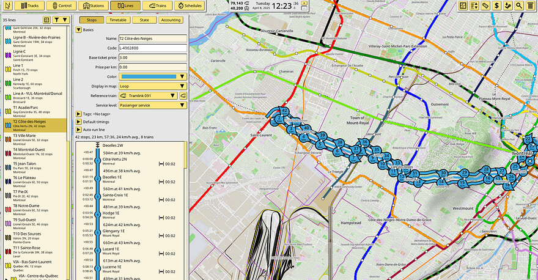Image resolution: width=538 pixels, height=280 pixels.
Task: Open the Lines tool
Action: click(125, 6)
